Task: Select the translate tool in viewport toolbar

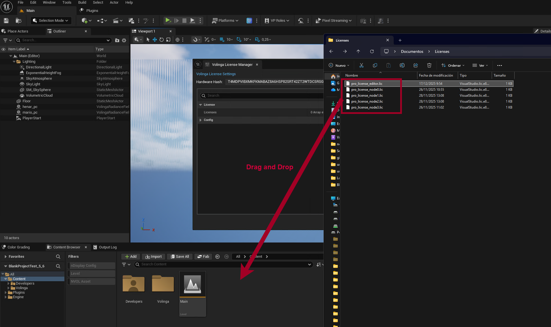Action: [155, 40]
